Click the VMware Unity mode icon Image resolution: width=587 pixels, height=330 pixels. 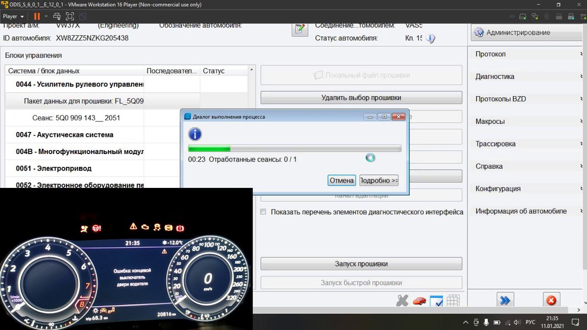point(83,16)
